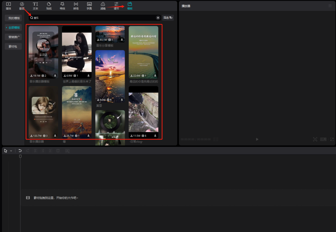Open the 特效 (Effects) panel
The image size is (336, 232).
point(63,6)
